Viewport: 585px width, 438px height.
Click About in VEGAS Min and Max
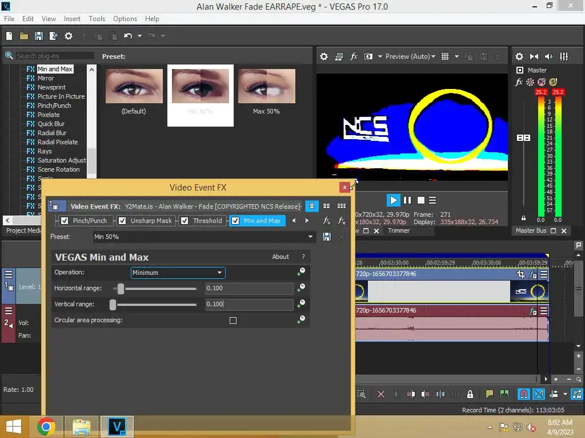(281, 257)
